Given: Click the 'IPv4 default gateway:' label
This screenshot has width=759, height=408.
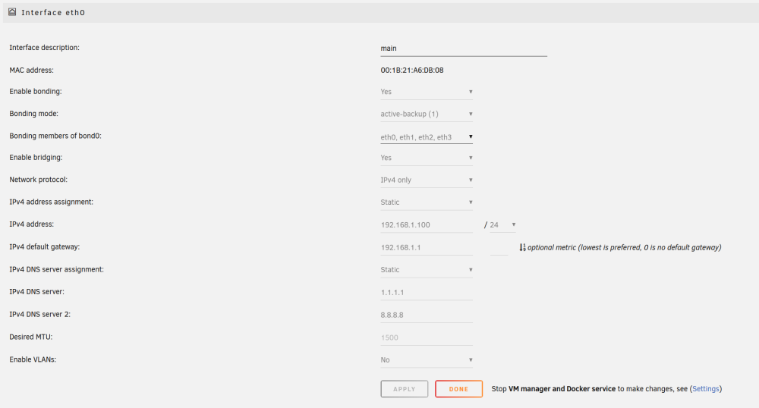Looking at the screenshot, I should click(x=45, y=247).
